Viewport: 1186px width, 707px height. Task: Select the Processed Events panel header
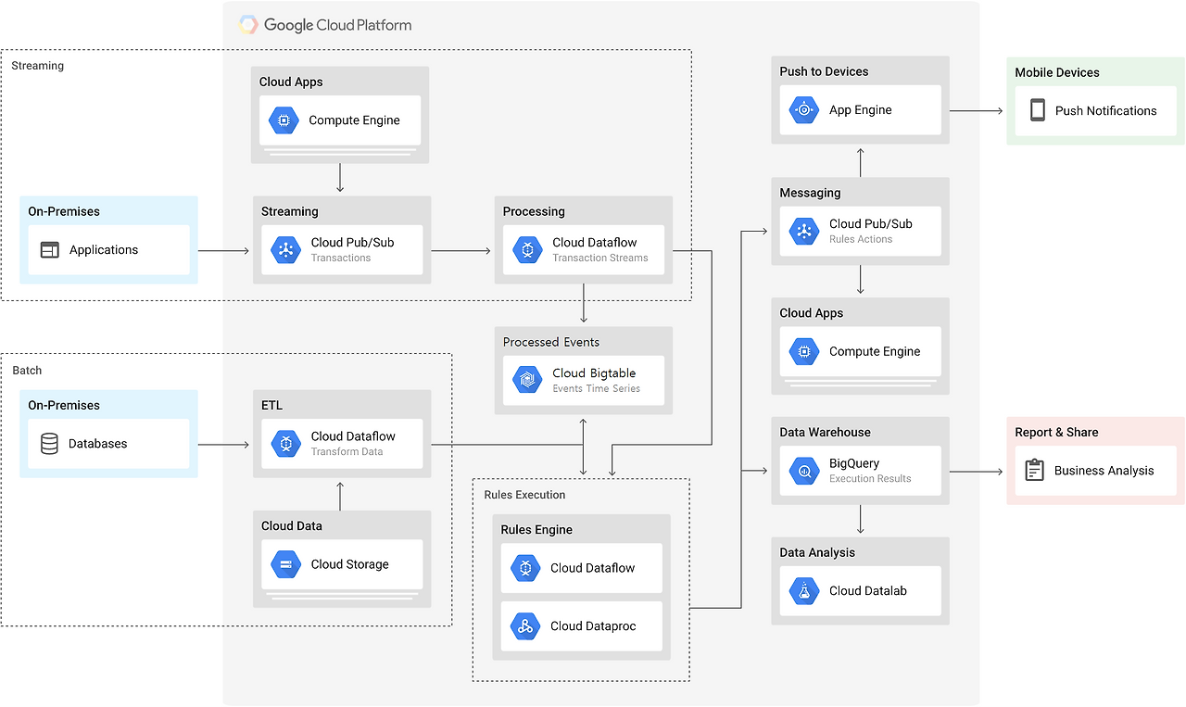click(547, 342)
